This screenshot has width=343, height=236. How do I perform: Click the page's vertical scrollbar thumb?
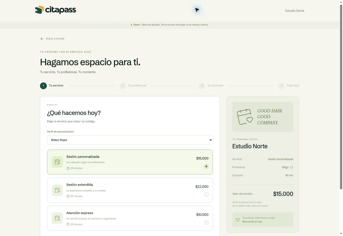coord(341,97)
